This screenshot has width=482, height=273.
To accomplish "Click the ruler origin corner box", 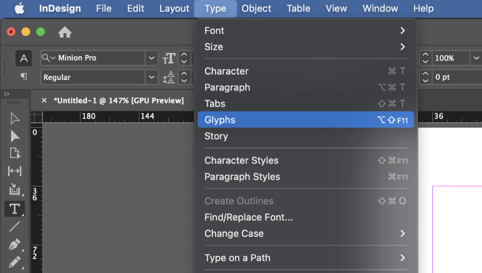I will [x=37, y=117].
